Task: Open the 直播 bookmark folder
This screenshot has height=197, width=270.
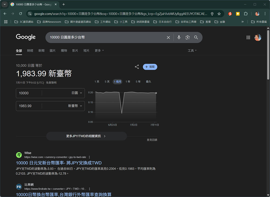Action: (205, 22)
